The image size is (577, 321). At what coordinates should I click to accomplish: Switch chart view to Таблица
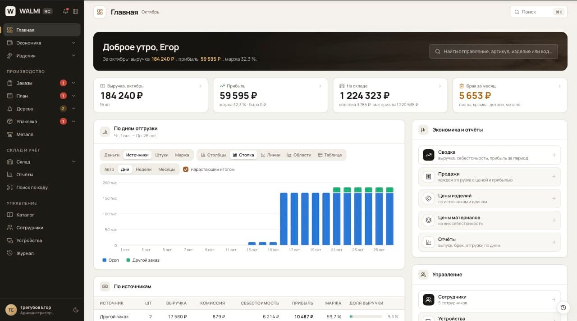tap(330, 155)
